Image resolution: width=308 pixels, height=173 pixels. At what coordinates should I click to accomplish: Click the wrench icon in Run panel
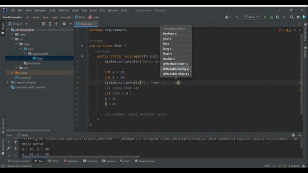pos(9,148)
